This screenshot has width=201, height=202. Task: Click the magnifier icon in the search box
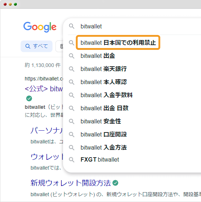pyautogui.click(x=72, y=26)
